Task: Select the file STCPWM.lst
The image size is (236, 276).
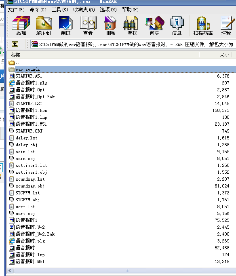Action: coord(27,193)
